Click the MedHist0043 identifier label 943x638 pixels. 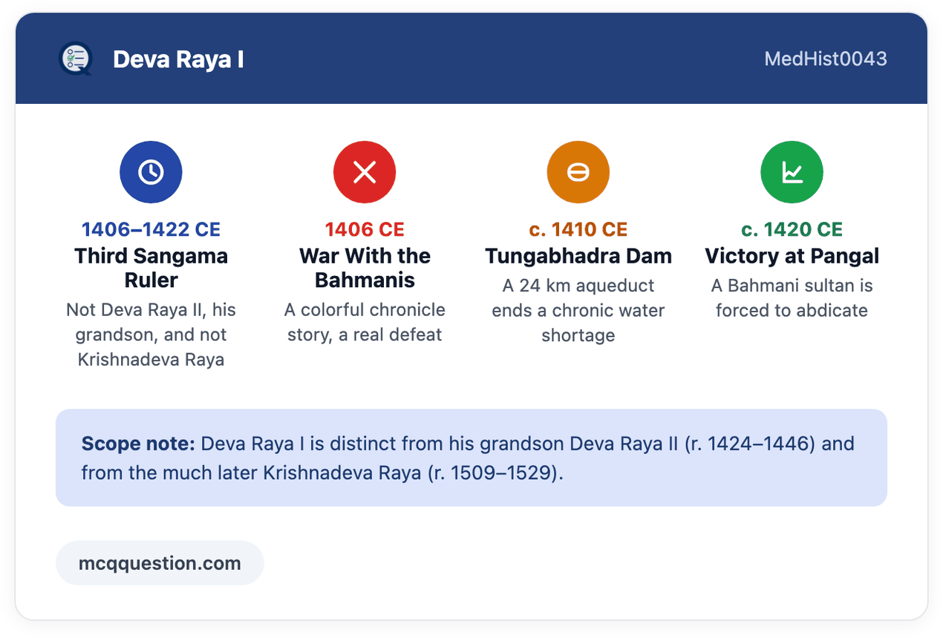pyautogui.click(x=826, y=59)
